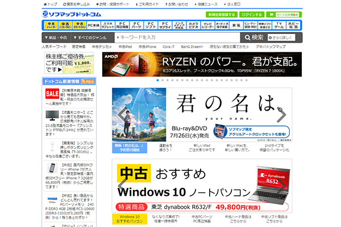Viewport: 341px width, 227px height.
Task: Select the PCソフト category
Action: 151,25
